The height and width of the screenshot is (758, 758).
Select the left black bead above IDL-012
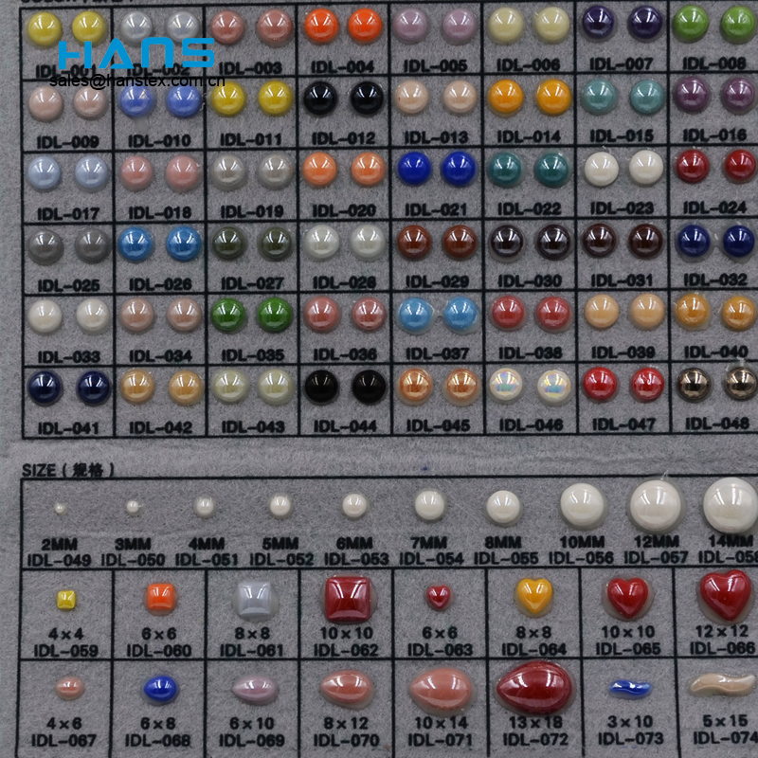(x=321, y=97)
